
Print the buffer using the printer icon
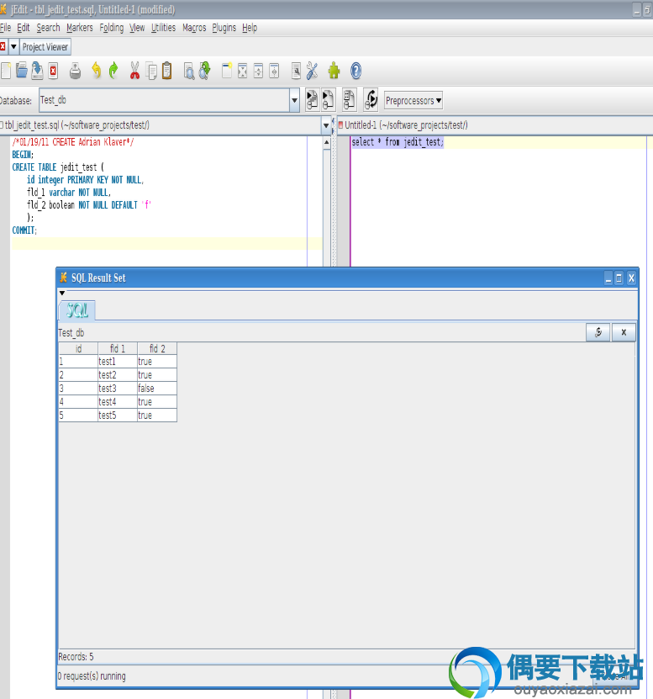coord(76,71)
